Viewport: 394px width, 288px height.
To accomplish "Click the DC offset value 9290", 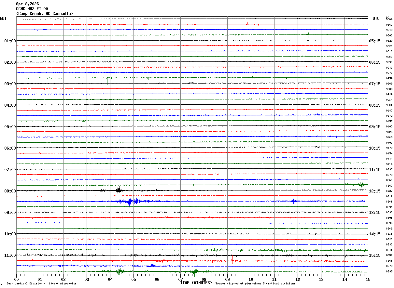I will coord(389,62).
